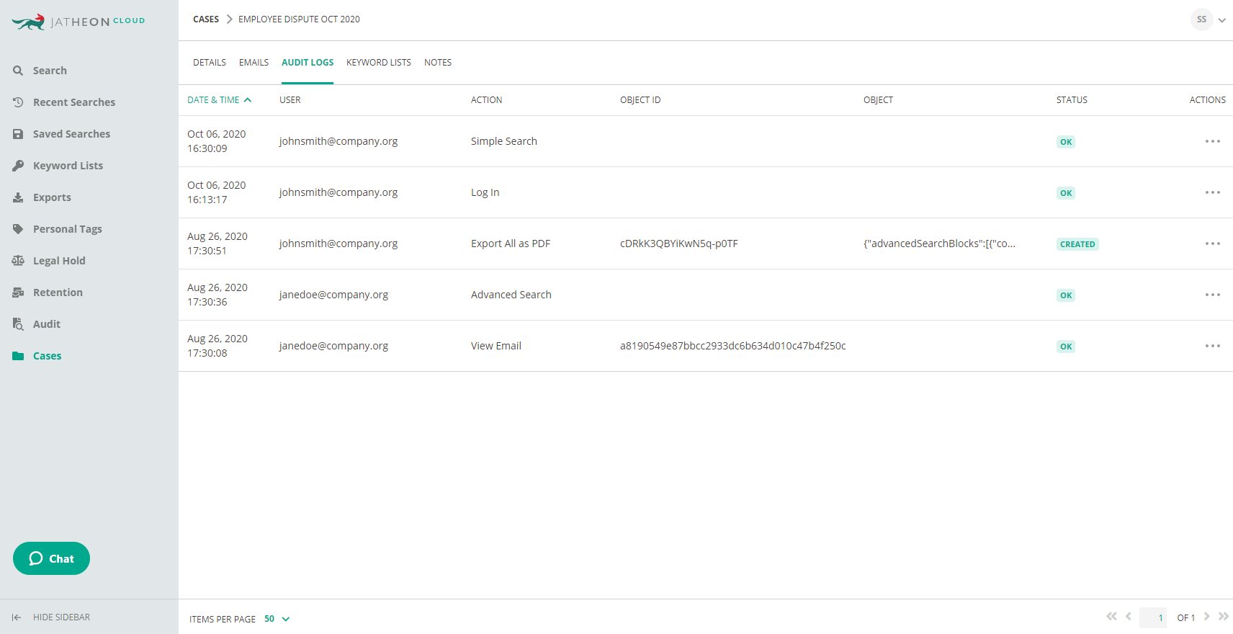Click the Action column header

(487, 100)
